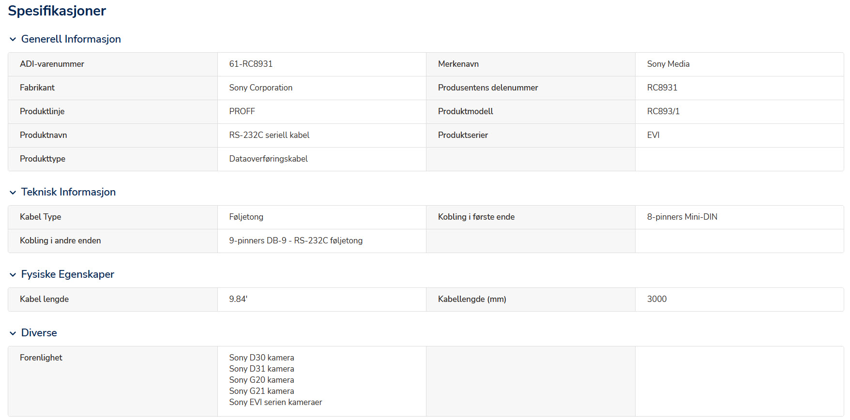Select the RS-232C seriell kabel value
The width and height of the screenshot is (850, 420).
coord(269,135)
